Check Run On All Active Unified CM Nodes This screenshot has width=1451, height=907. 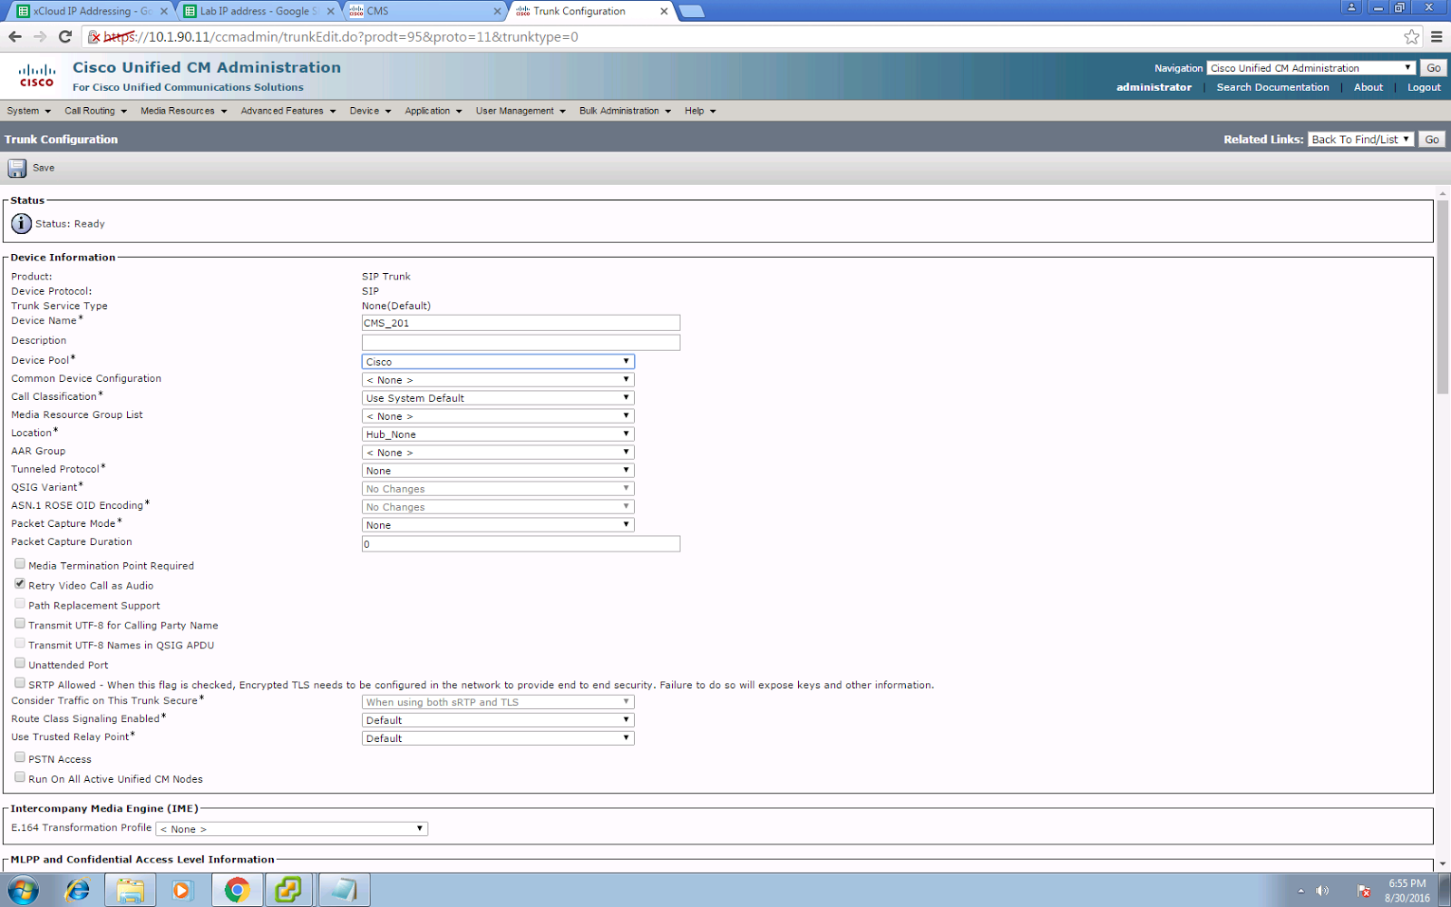(19, 776)
